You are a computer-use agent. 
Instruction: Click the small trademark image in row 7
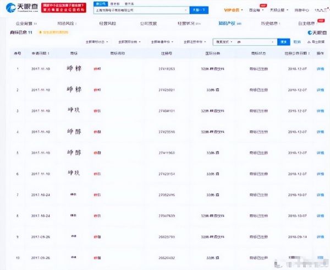[73, 195]
